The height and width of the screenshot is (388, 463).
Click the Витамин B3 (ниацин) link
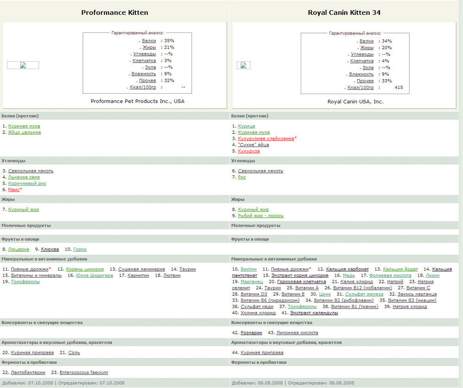point(412,300)
